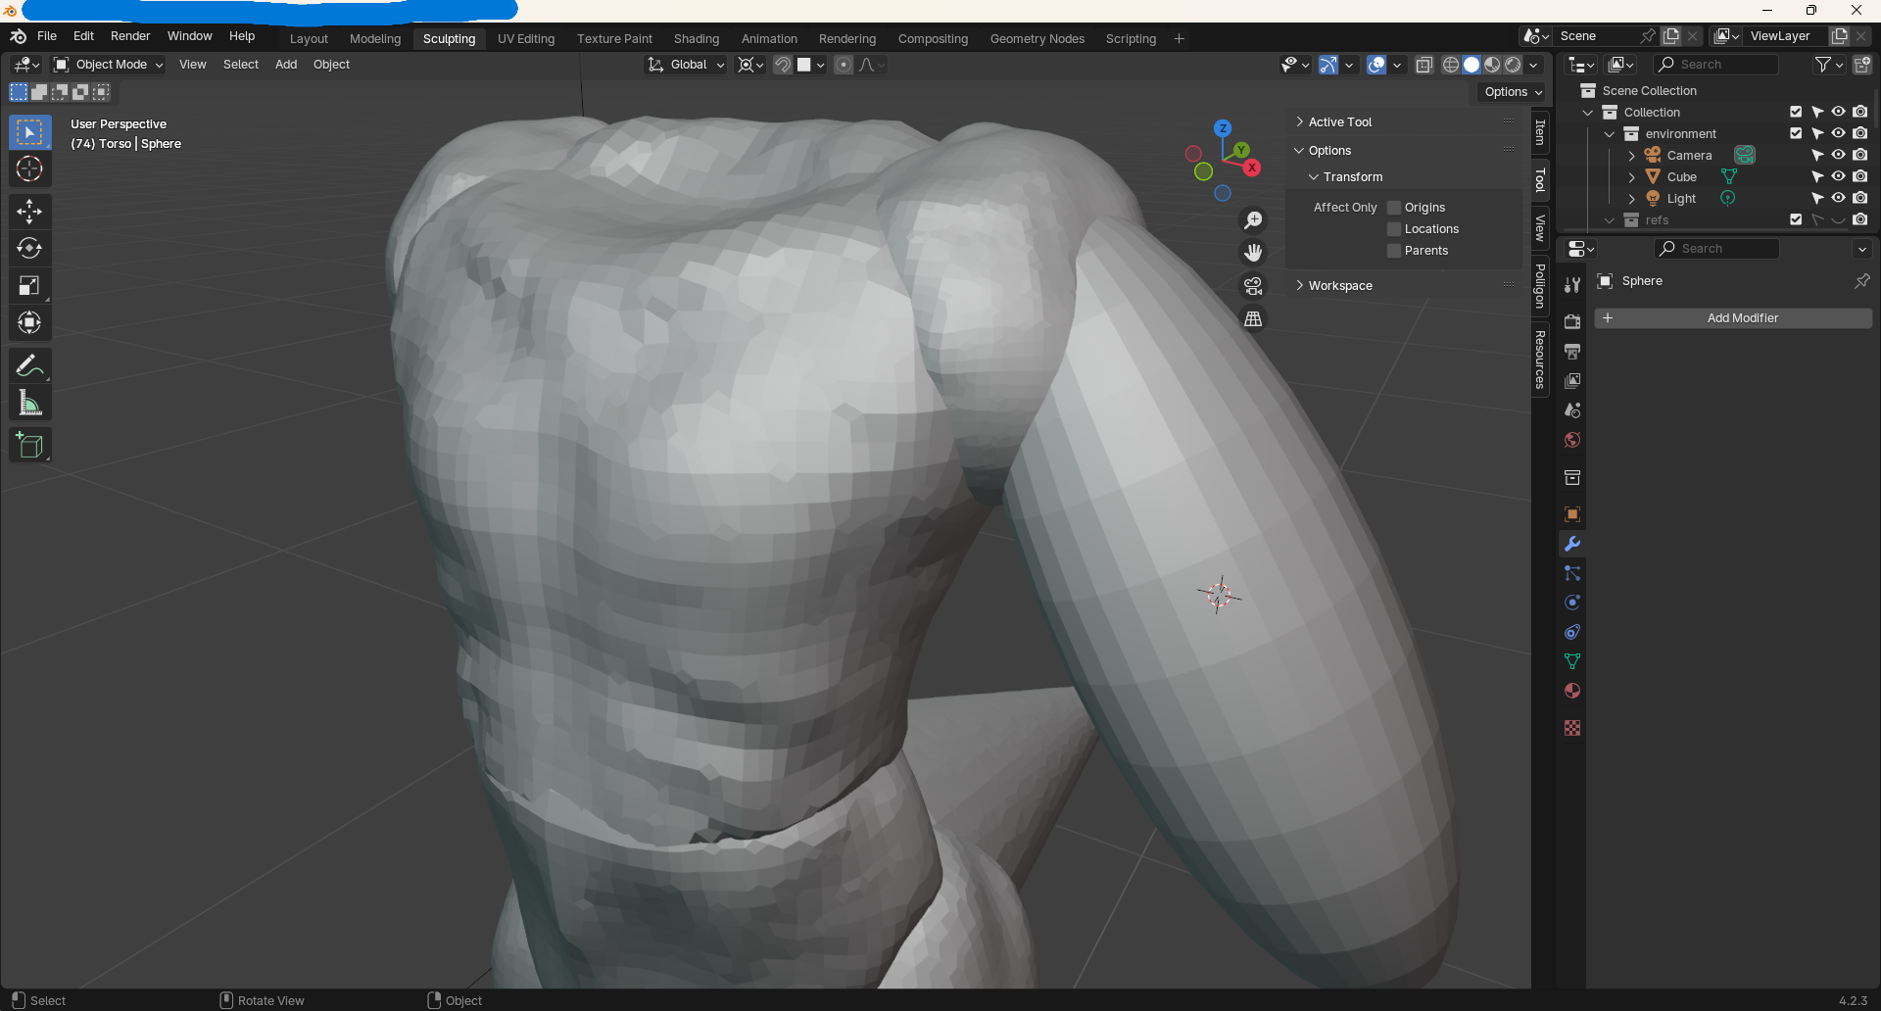Select the Scale tool
The height and width of the screenshot is (1011, 1881).
[x=29, y=286]
